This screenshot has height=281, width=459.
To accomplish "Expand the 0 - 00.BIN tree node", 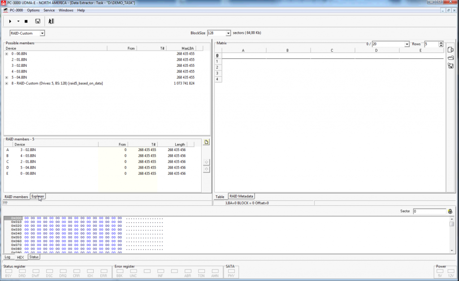I will (x=7, y=54).
